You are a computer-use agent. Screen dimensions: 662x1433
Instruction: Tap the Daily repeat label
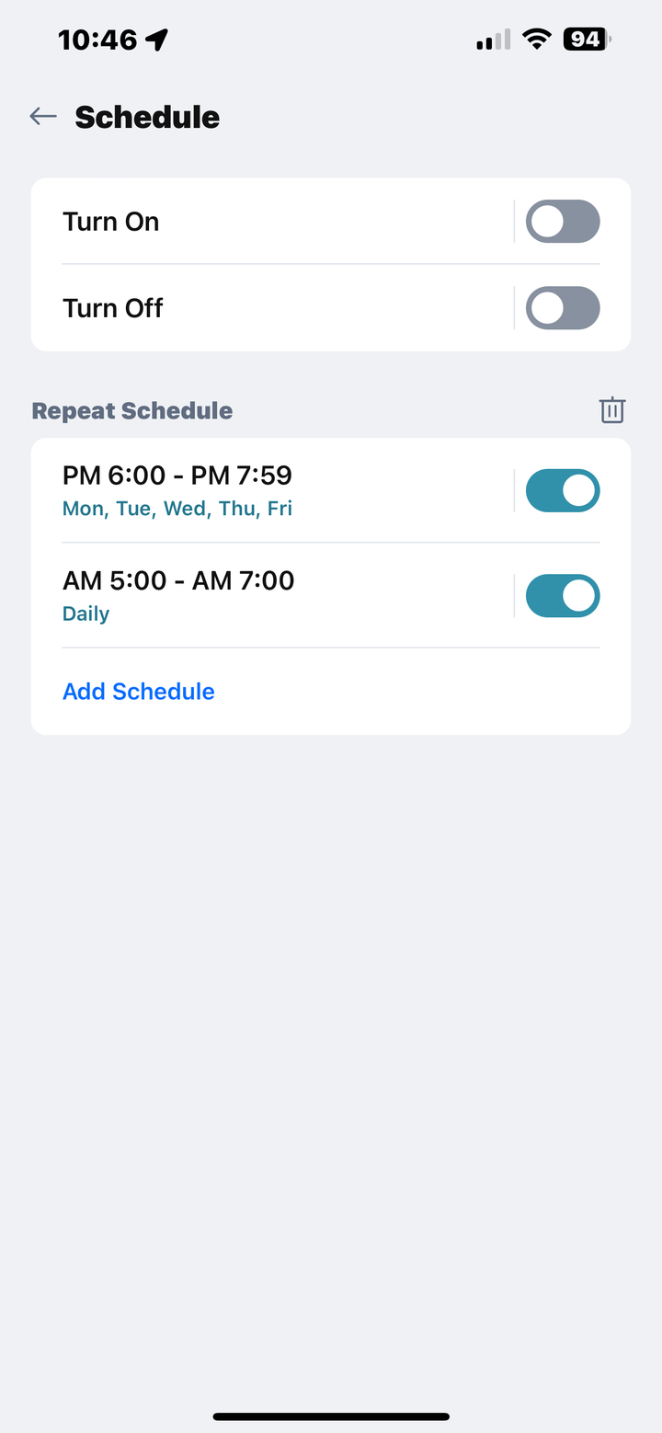tap(86, 614)
